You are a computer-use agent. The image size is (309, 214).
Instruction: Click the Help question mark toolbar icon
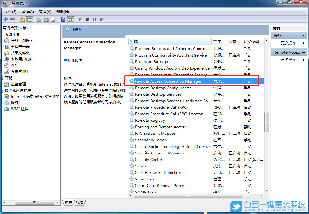pyautogui.click(x=62, y=19)
